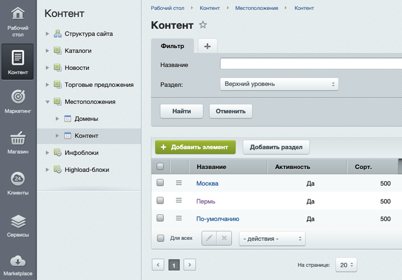Click the Название filter input field
Viewport: 402px width, 280px height.
(x=310, y=64)
